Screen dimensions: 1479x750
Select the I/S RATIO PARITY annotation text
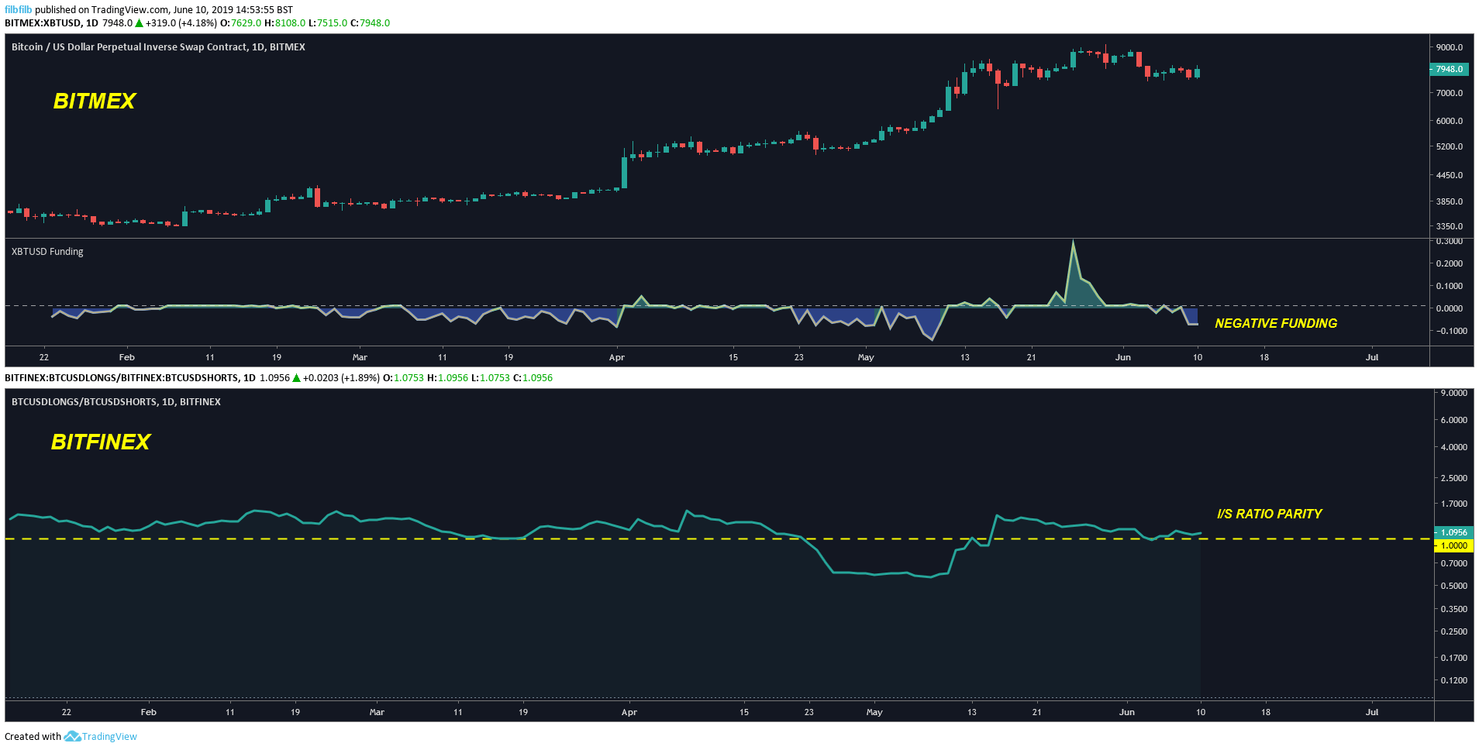pos(1269,514)
